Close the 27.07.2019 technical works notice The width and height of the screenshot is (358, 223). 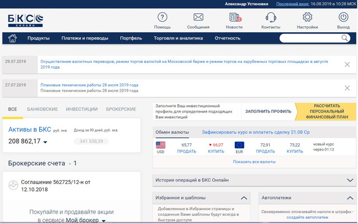click(347, 88)
